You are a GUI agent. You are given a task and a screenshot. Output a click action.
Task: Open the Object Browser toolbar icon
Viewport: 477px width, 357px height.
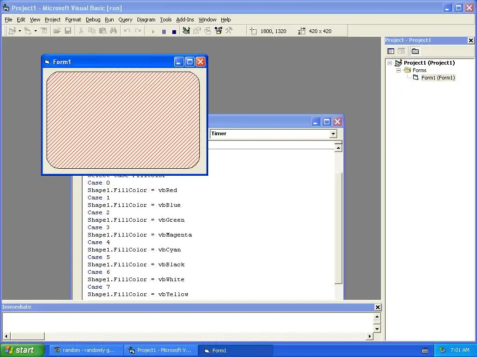click(218, 31)
